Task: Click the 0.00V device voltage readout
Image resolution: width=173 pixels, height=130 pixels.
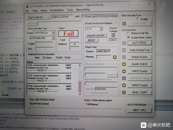Action: coord(113,40)
